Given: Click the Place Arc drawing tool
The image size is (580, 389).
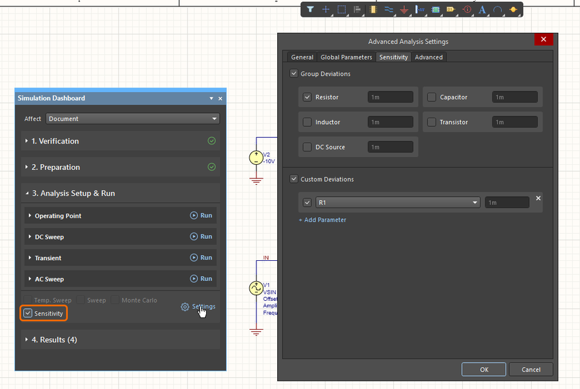Looking at the screenshot, I should coord(498,10).
